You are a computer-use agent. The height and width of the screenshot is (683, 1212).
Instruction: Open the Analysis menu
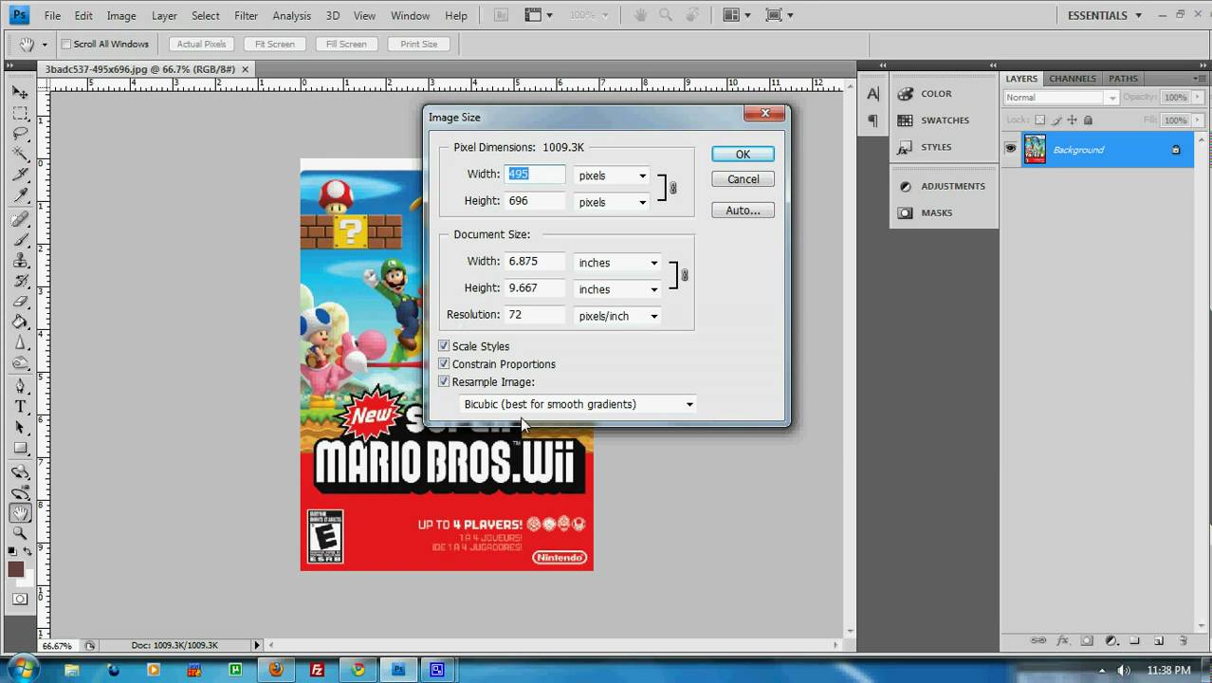291,15
